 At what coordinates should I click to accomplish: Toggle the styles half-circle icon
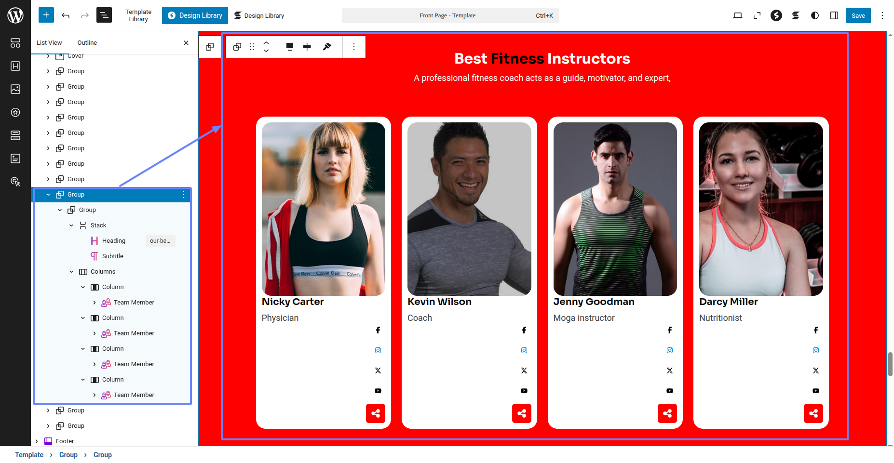pos(815,15)
